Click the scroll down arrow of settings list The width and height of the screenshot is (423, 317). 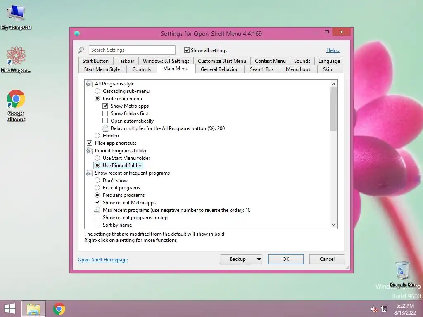333,225
